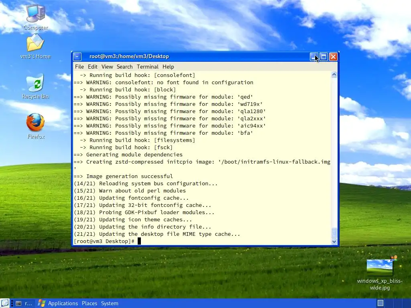Click the warning line mentioning 'qed'
The image size is (411, 308).
163,97
